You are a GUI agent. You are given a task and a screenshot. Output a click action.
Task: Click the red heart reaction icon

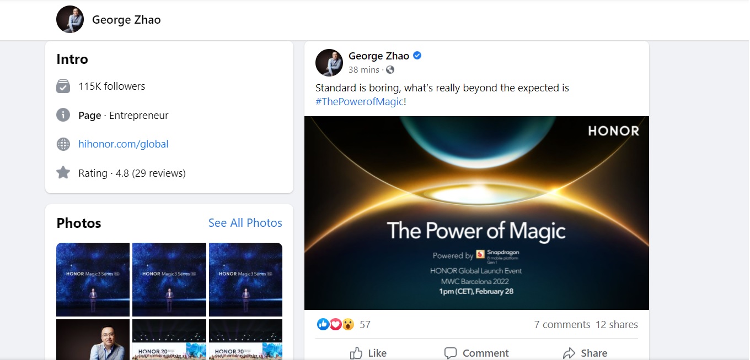335,324
